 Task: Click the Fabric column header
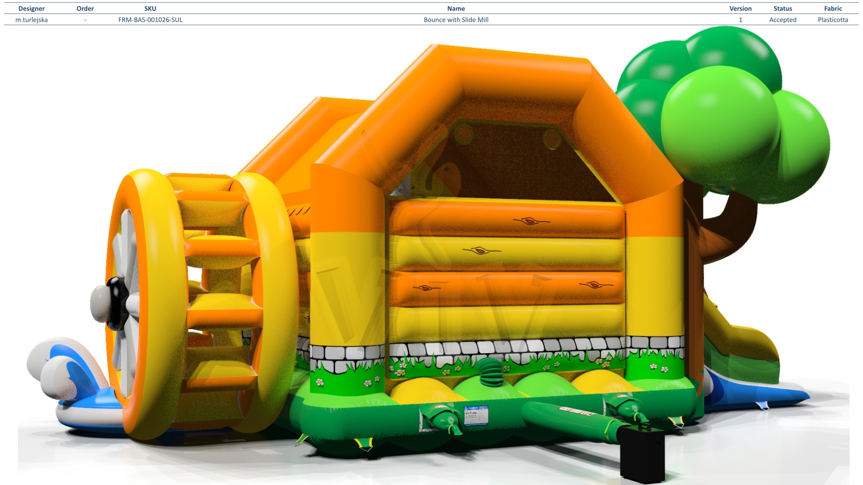(833, 9)
